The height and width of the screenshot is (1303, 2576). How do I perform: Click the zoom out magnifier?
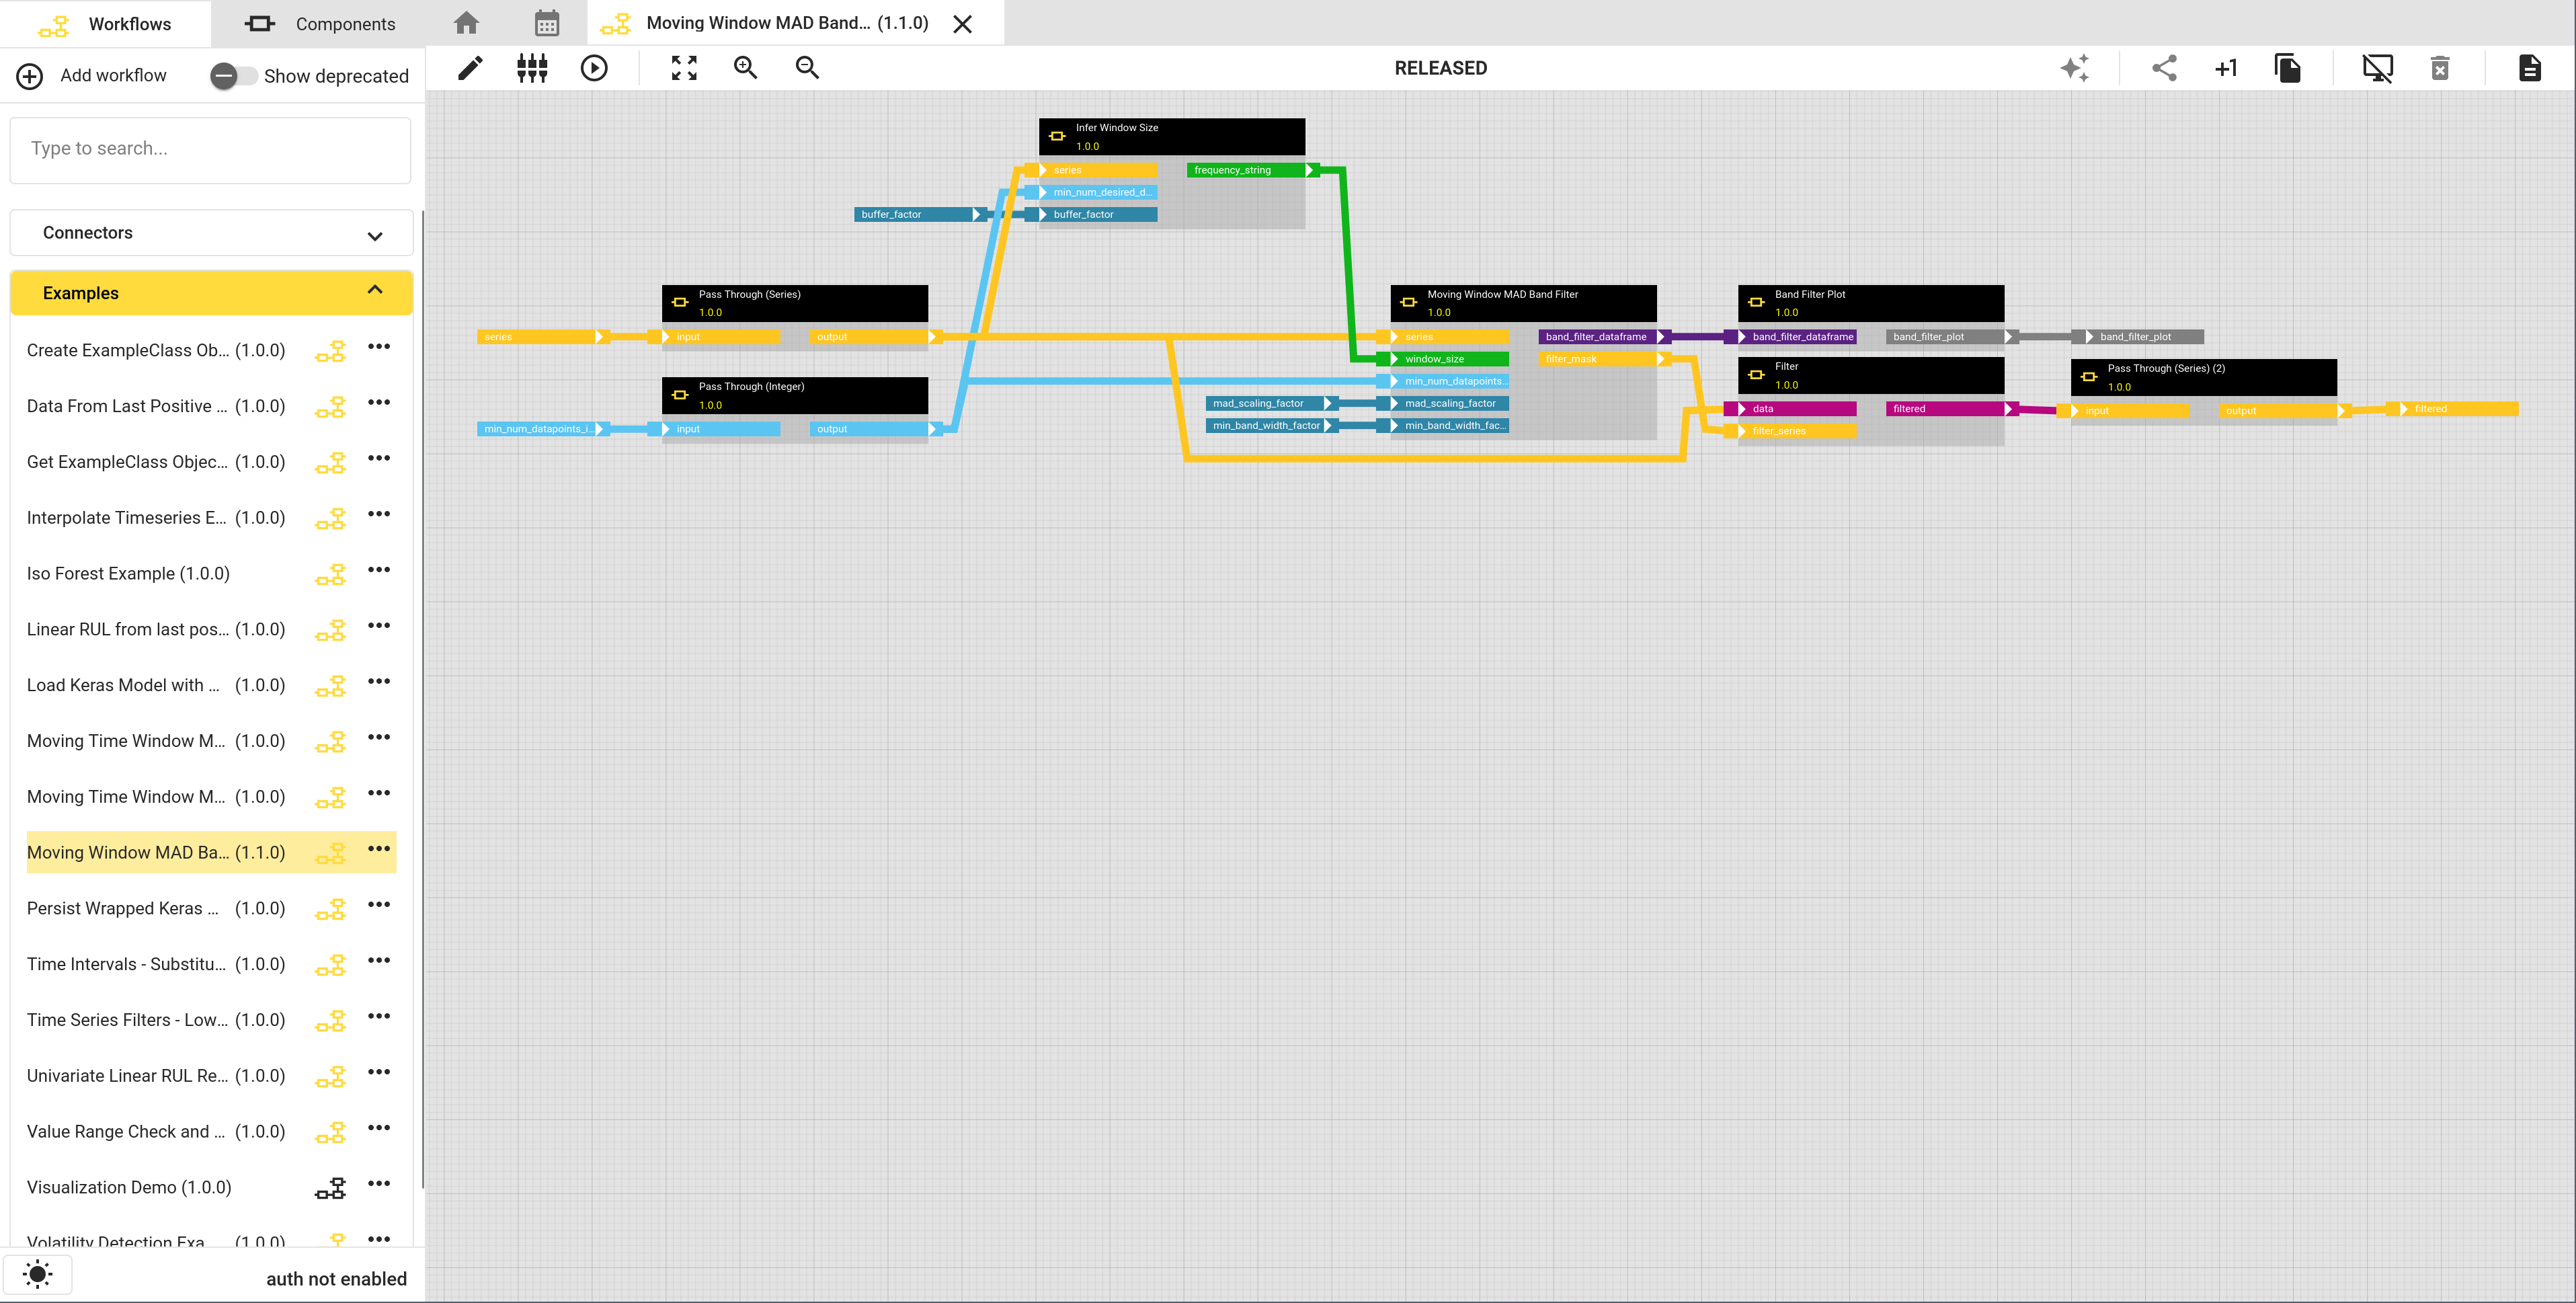coord(807,68)
